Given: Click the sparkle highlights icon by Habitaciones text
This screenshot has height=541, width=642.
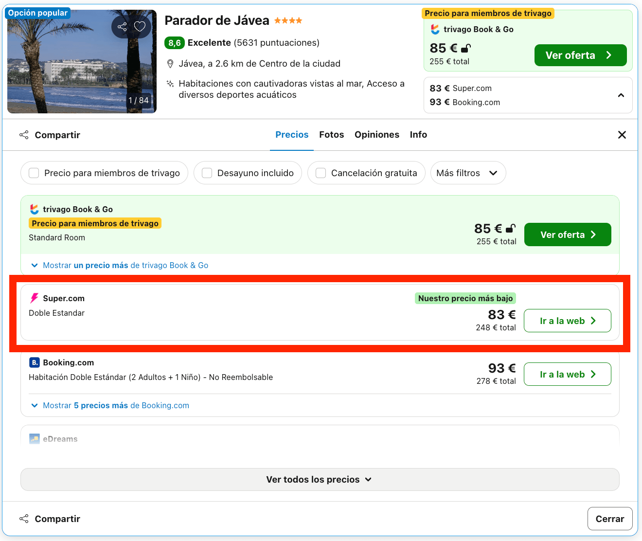Looking at the screenshot, I should click(170, 84).
